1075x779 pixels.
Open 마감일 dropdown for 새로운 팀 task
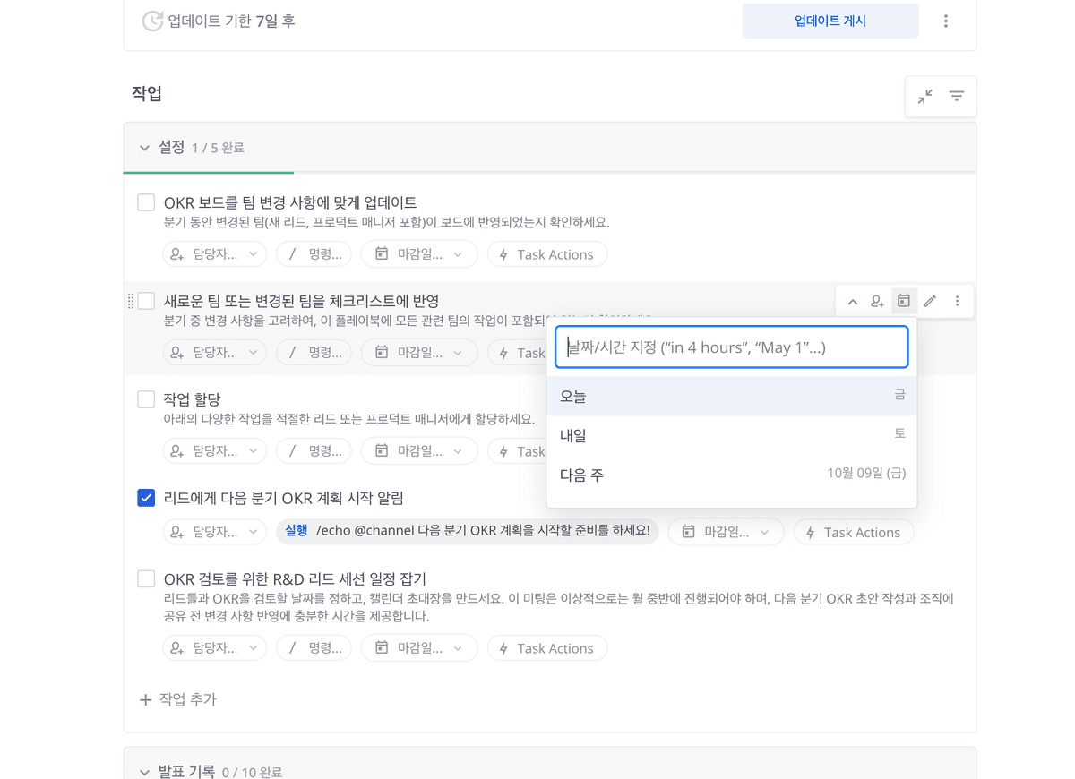tap(419, 353)
